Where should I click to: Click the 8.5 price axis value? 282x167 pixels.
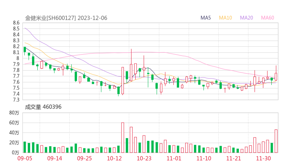click(16, 29)
